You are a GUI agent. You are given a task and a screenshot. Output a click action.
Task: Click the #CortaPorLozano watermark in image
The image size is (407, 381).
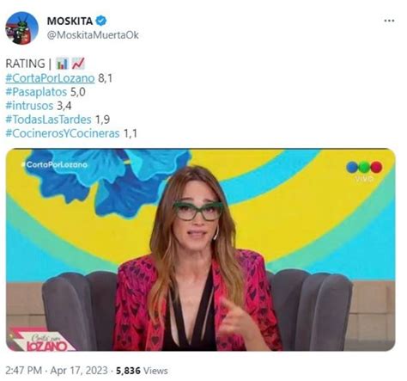coord(55,165)
